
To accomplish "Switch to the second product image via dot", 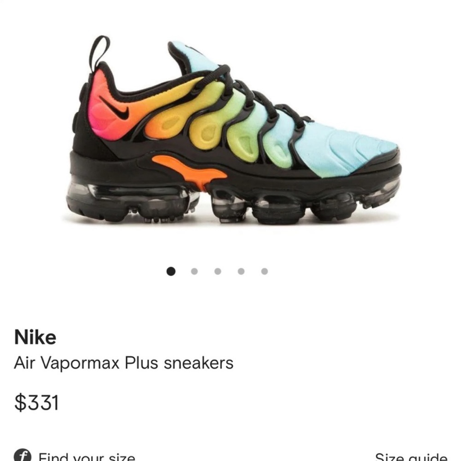I will (x=195, y=272).
